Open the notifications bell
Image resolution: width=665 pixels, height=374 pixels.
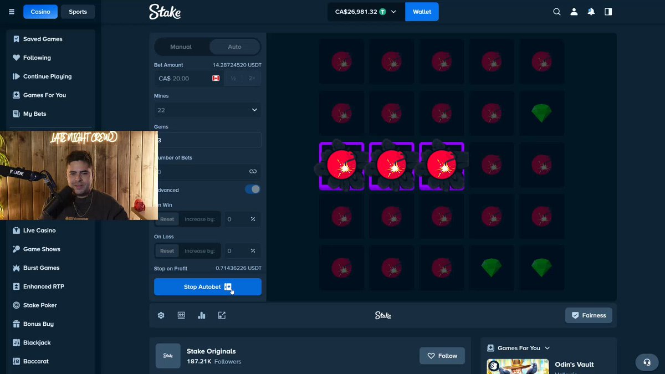click(x=591, y=12)
